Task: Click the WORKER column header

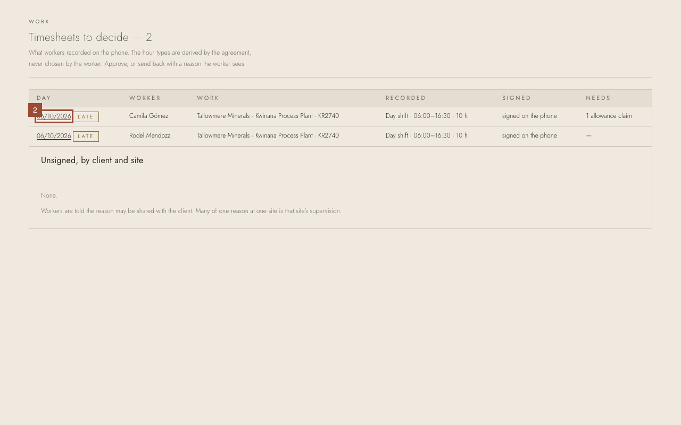Action: pos(145,98)
